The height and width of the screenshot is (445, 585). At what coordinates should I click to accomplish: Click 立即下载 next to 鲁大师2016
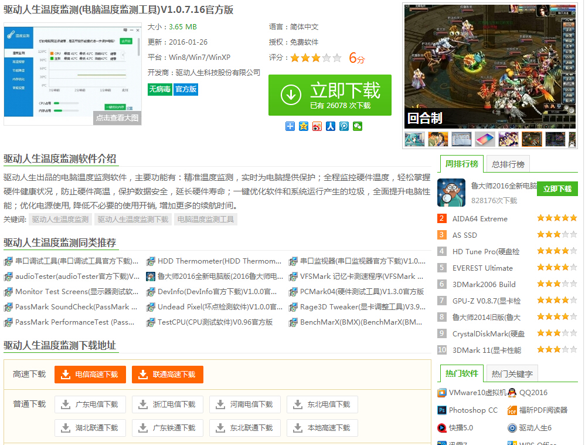tap(557, 189)
